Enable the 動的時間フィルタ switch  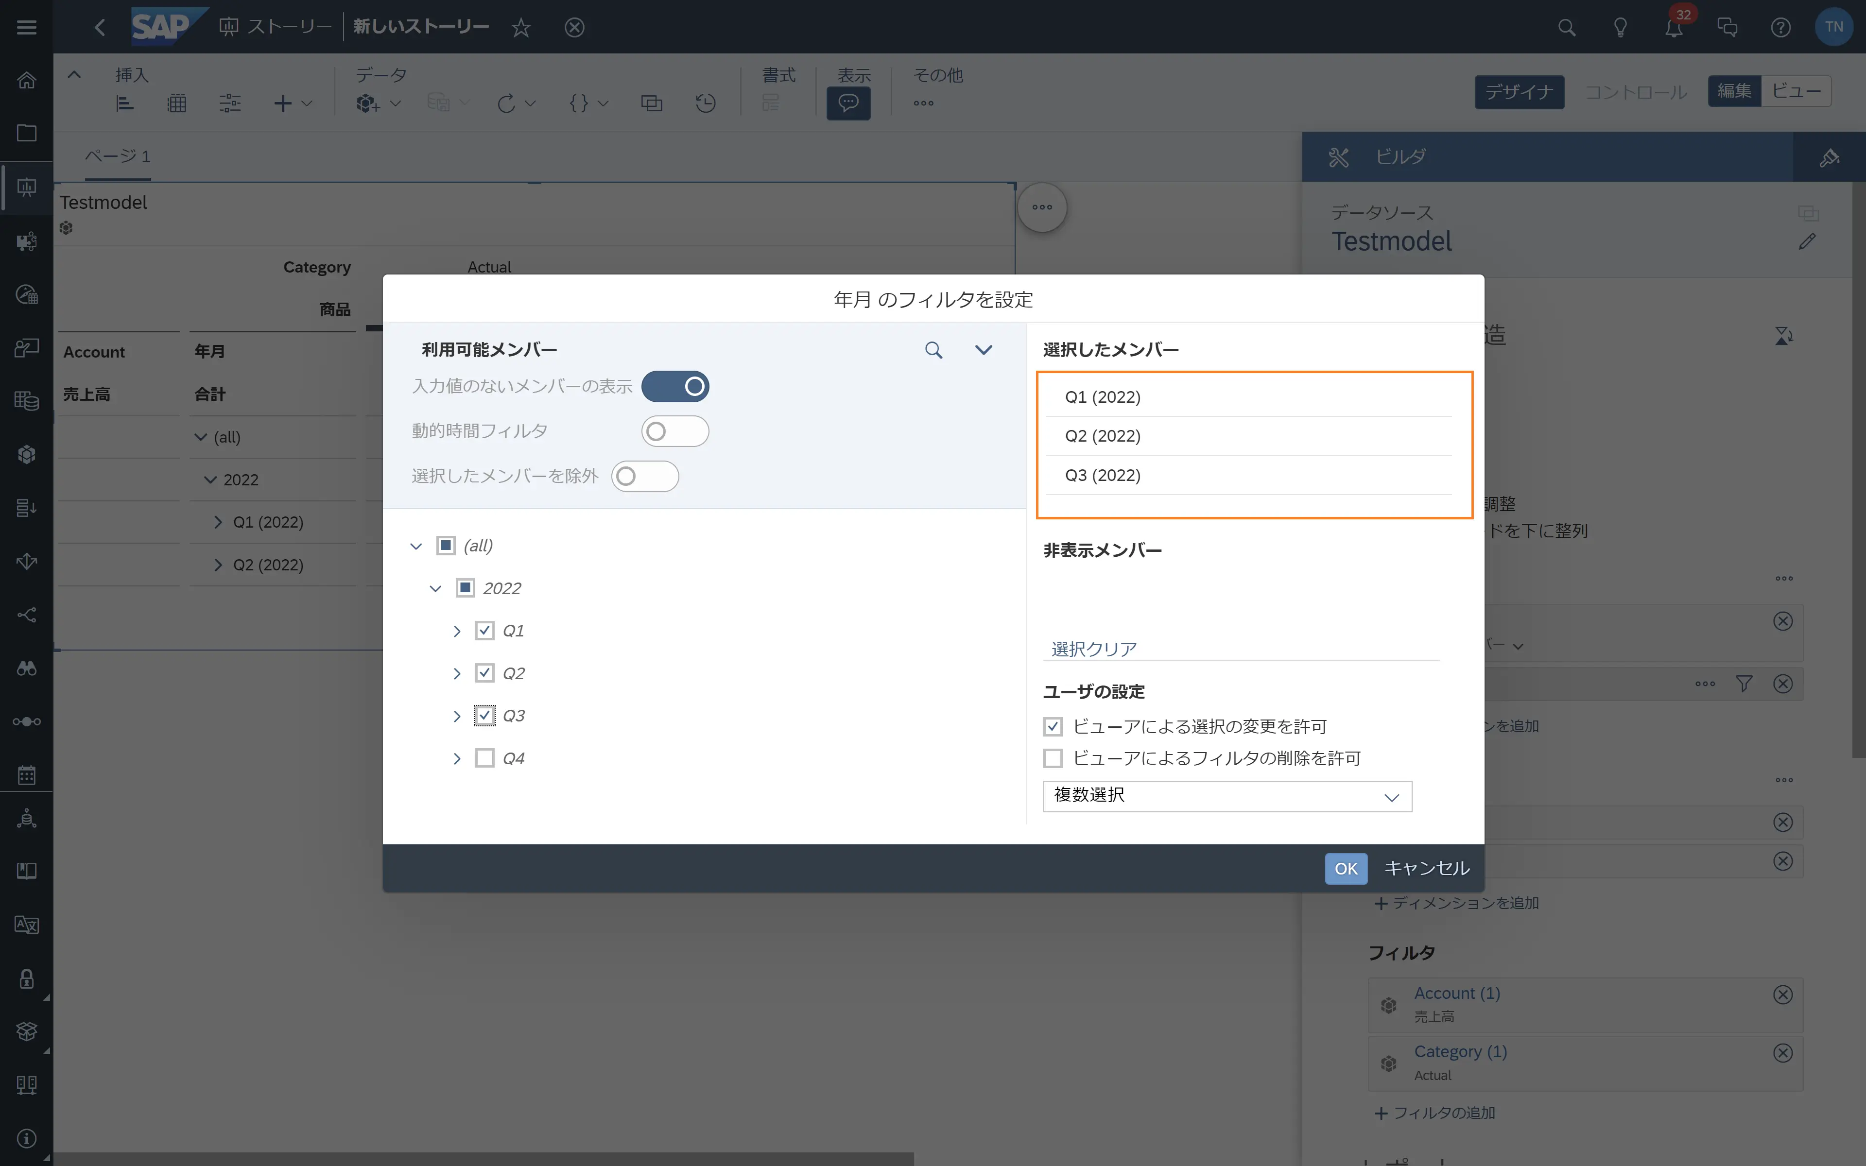(674, 431)
